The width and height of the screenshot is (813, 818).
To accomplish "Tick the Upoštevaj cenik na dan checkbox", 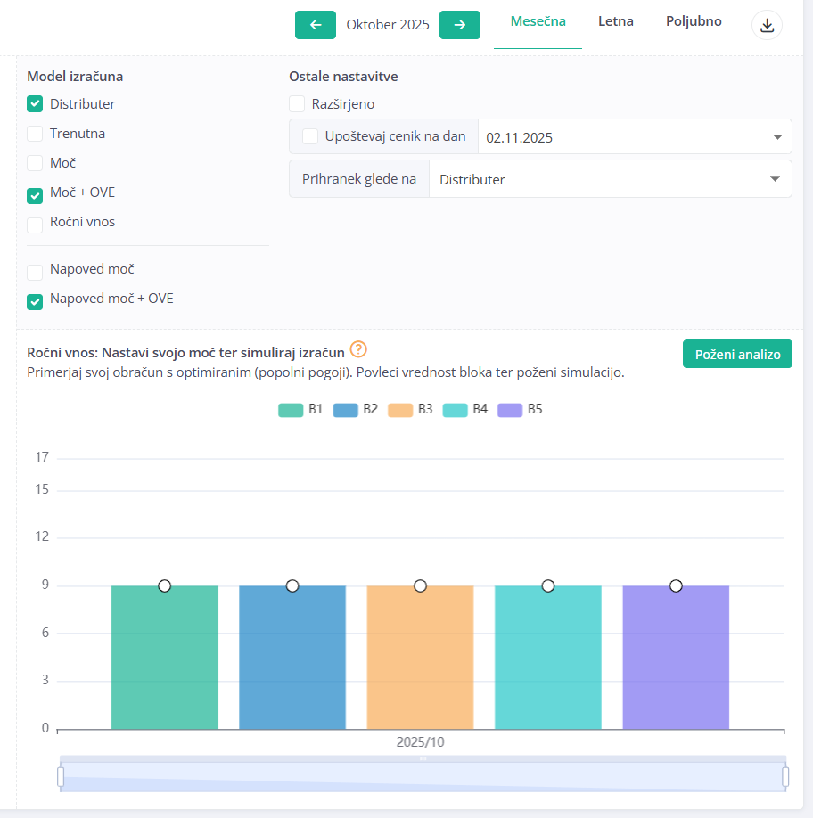I will click(310, 136).
